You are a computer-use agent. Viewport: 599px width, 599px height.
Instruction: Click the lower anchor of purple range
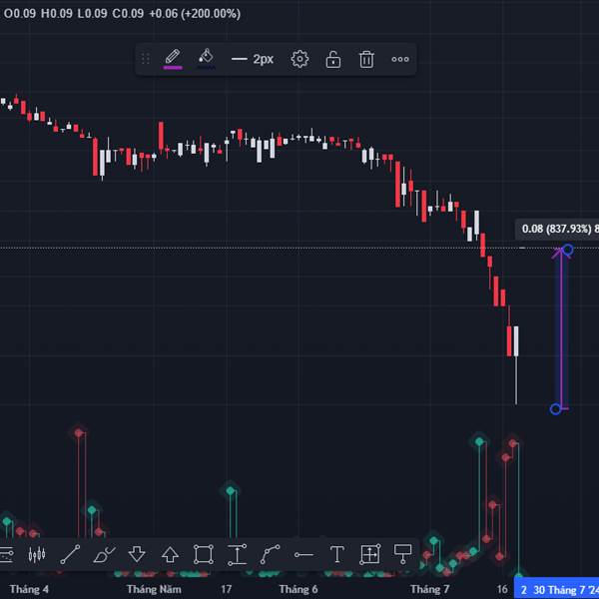pos(555,409)
